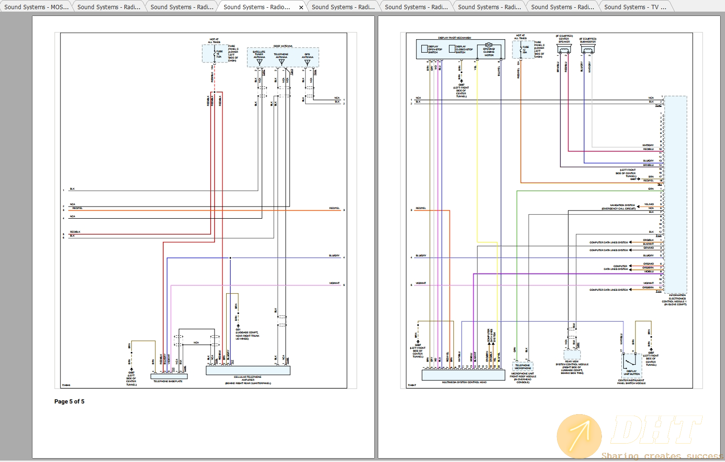Image resolution: width=725 pixels, height=462 pixels.
Task: Click the 'MULTIMEDIA SYSTEM CONTROL HEAD' label
Action: pos(464,382)
